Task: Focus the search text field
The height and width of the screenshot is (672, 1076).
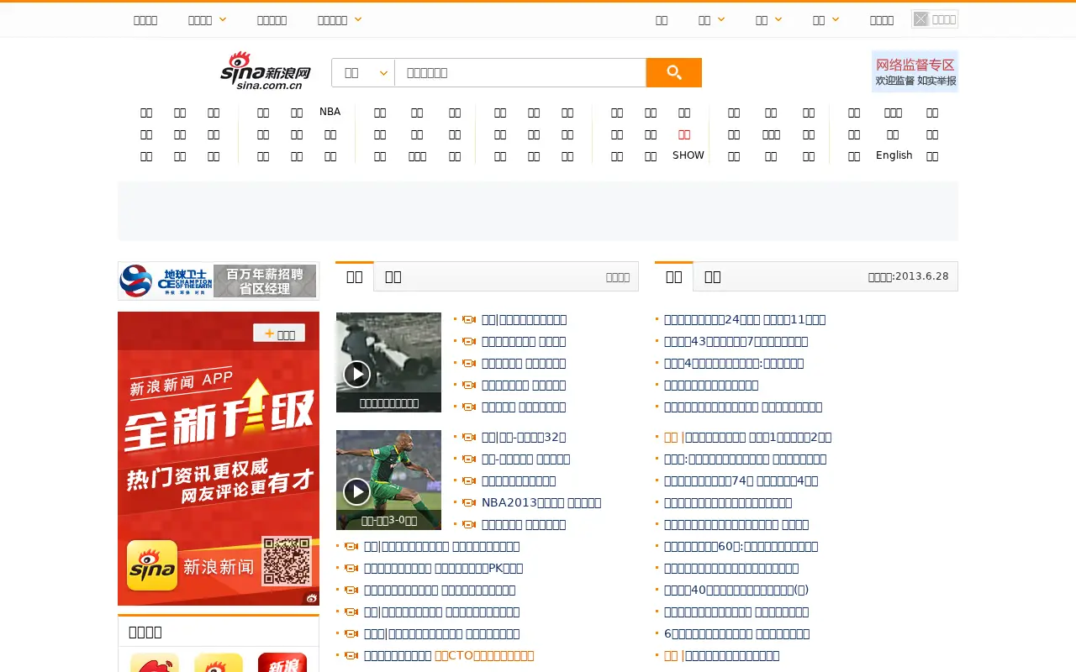Action: 520,72
